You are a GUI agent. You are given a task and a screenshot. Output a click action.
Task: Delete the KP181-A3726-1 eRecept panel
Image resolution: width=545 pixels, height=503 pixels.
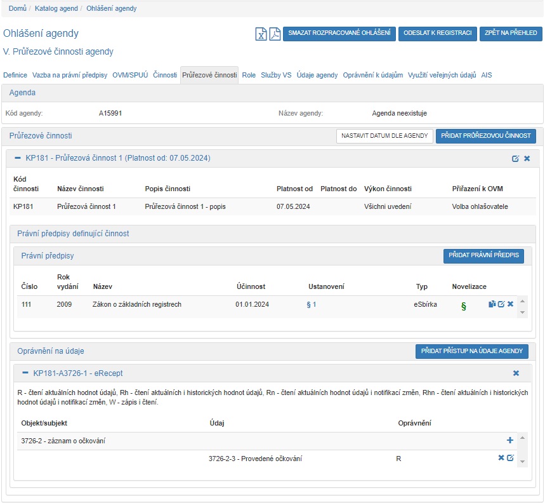516,373
